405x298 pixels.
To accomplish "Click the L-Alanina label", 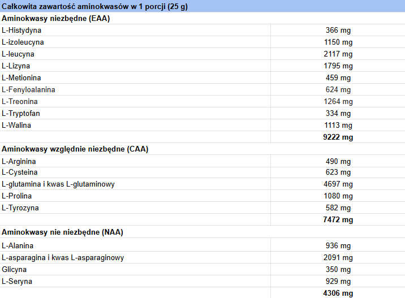I will coord(18,246).
